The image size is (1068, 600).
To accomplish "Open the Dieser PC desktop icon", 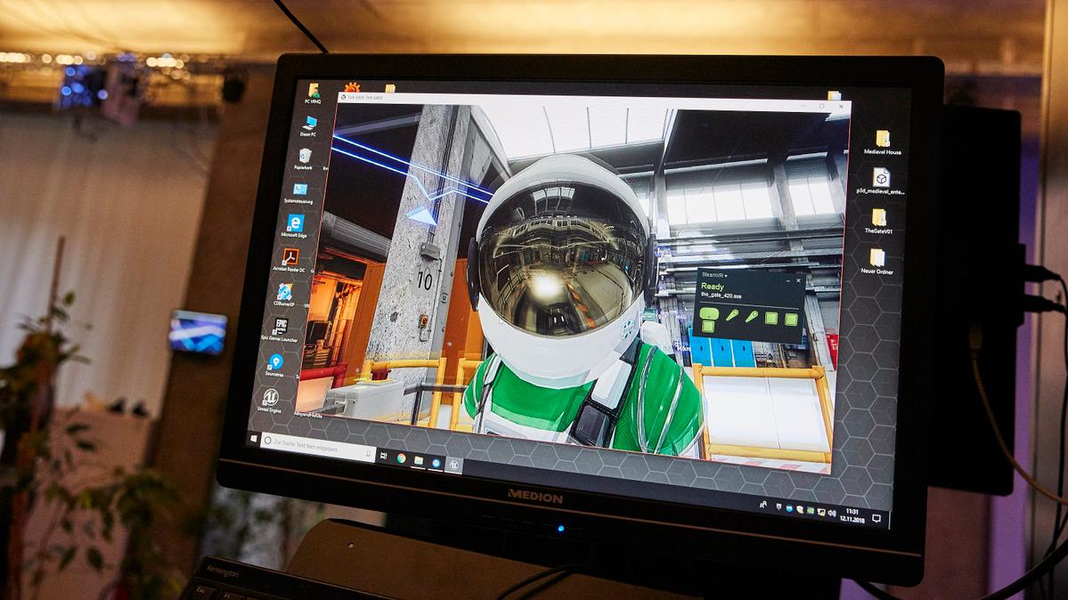I will (x=308, y=126).
